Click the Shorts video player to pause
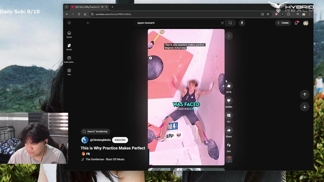Image resolution: width=324 pixels, height=182 pixels. (x=186, y=97)
